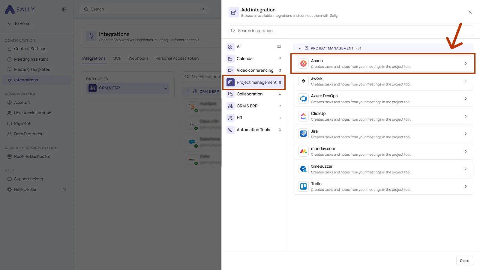Select Project management category
Viewport: 480px width, 270px height.
(x=254, y=82)
